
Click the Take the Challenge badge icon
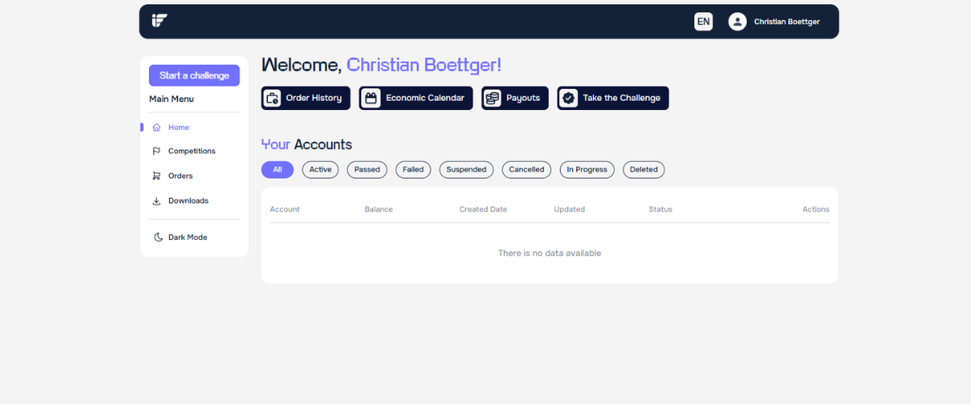point(569,98)
